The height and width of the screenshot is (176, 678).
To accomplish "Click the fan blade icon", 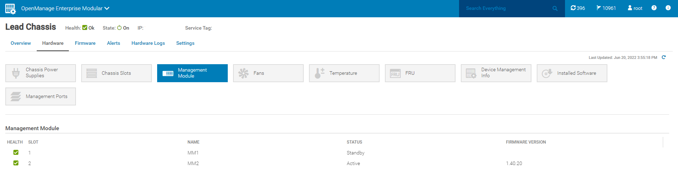I will click(x=243, y=73).
